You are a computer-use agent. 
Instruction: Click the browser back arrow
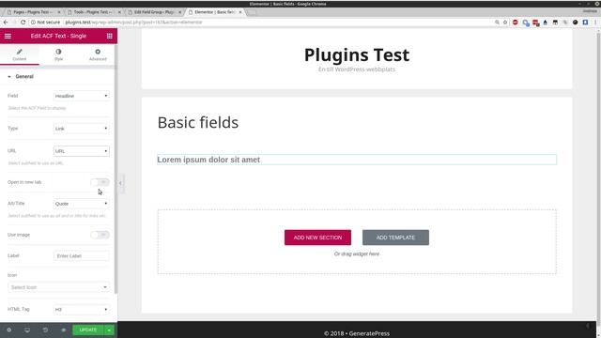[x=6, y=23]
